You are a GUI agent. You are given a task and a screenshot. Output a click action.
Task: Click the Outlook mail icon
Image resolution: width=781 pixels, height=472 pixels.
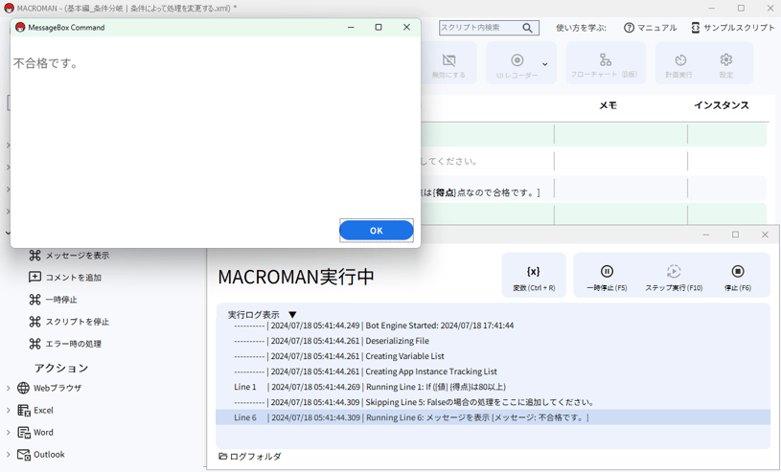[23, 454]
